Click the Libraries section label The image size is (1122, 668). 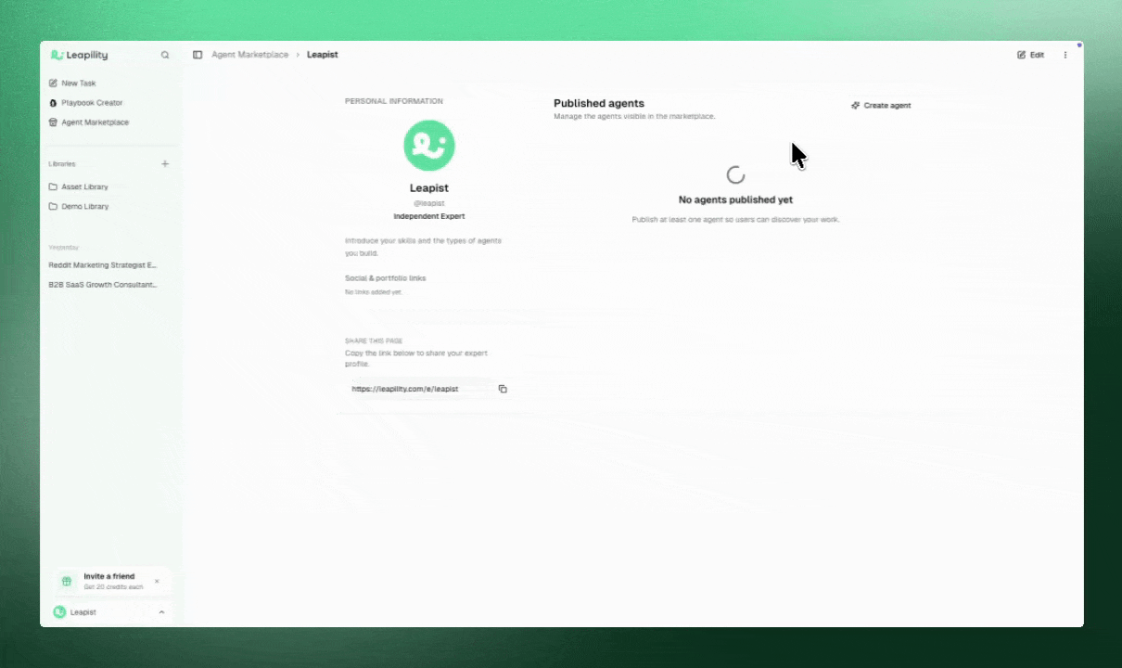62,164
